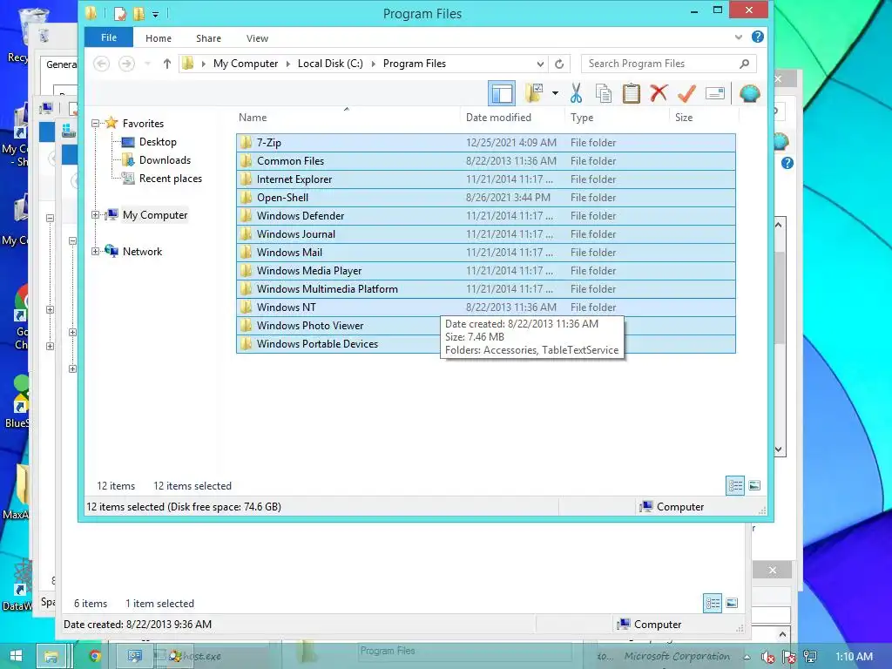Select the Common Files folder

(486, 161)
